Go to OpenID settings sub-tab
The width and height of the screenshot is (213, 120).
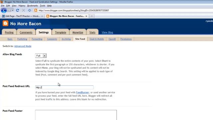[112, 39]
